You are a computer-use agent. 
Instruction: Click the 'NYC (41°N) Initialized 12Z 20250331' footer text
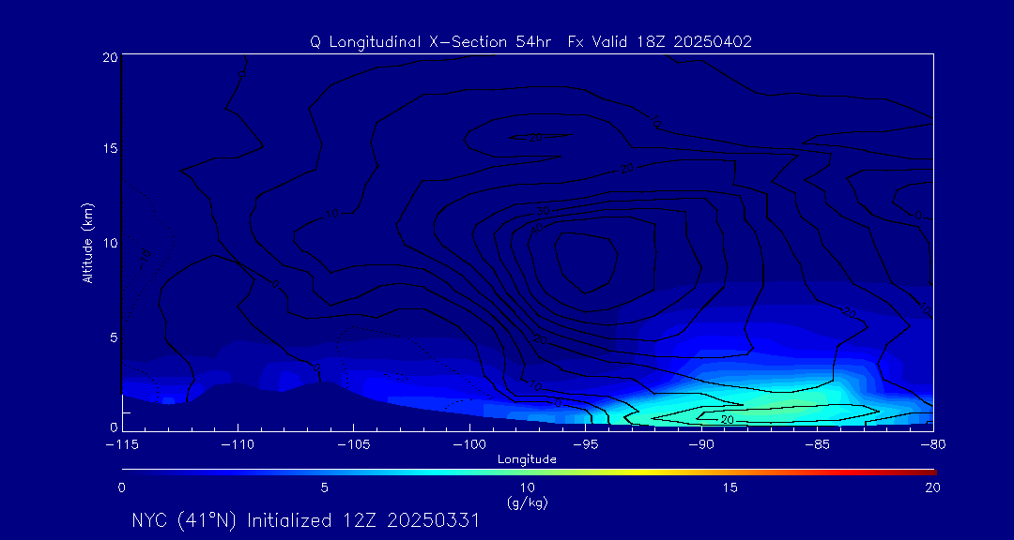tap(306, 520)
